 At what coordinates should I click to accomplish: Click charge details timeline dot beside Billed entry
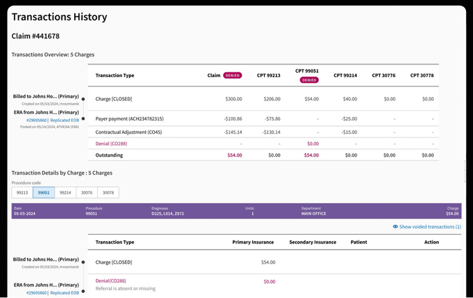point(83,262)
